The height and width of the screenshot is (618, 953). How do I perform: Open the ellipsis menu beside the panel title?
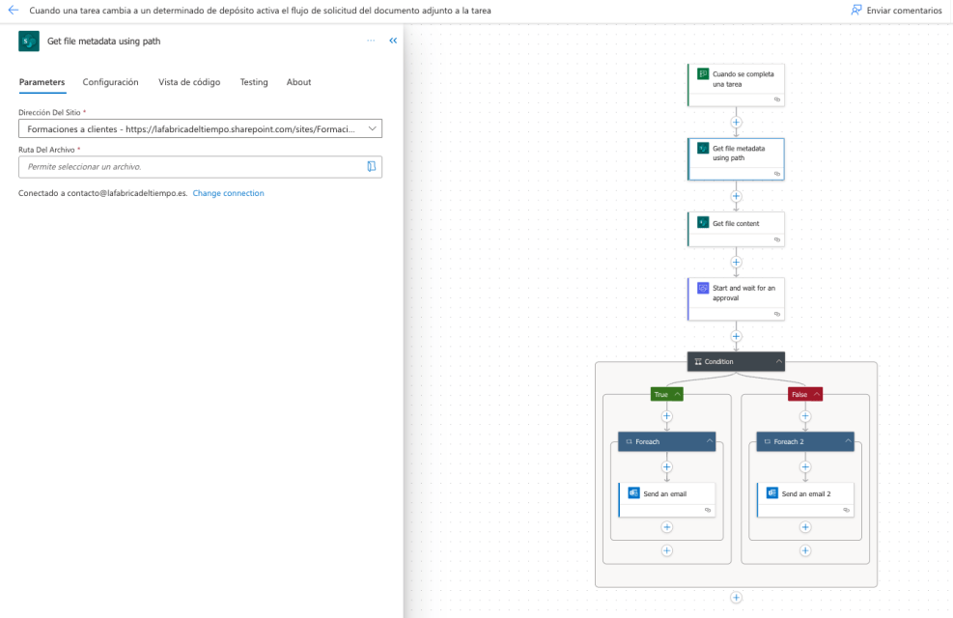(371, 41)
